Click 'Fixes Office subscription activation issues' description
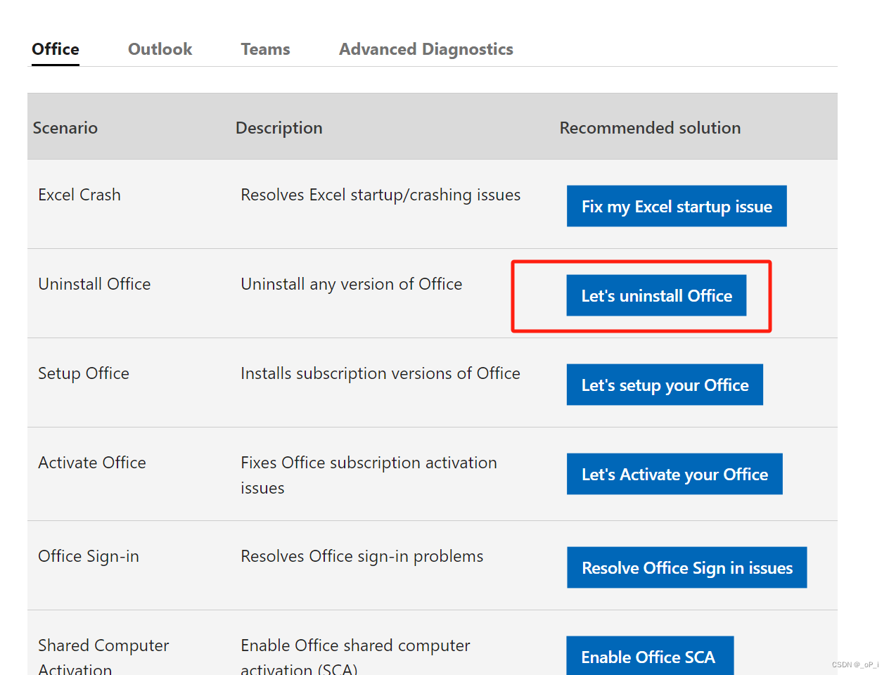 369,475
